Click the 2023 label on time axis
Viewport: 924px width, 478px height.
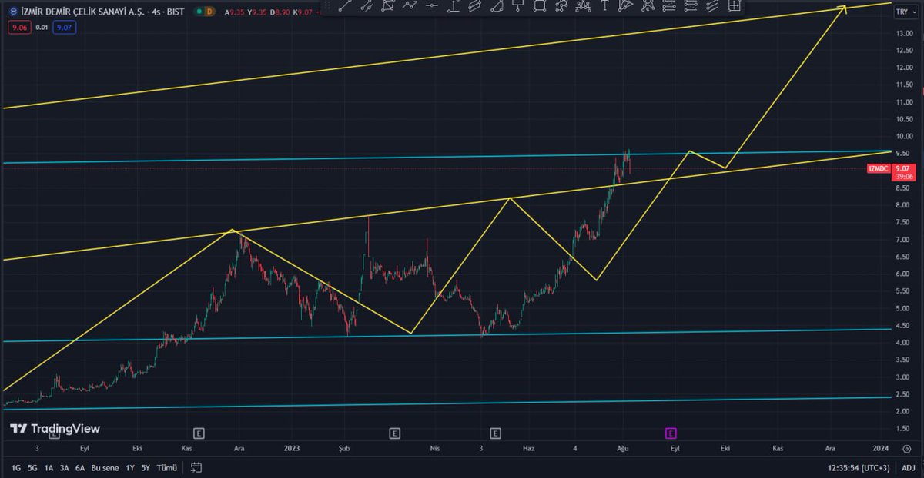click(x=292, y=448)
